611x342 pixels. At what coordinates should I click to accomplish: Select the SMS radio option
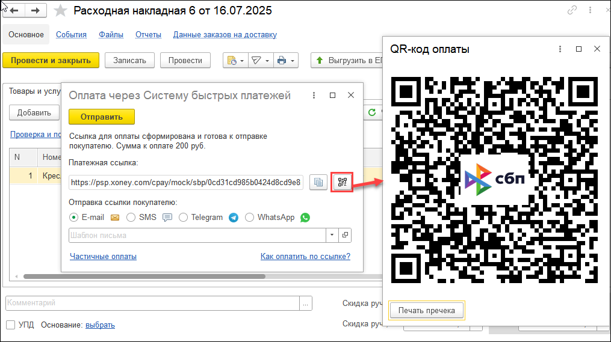(131, 218)
